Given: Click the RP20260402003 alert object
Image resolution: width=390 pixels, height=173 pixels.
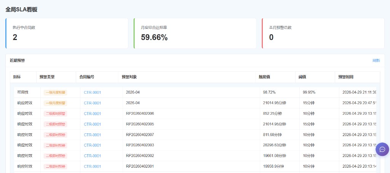Looking at the screenshot, I should (x=140, y=145).
